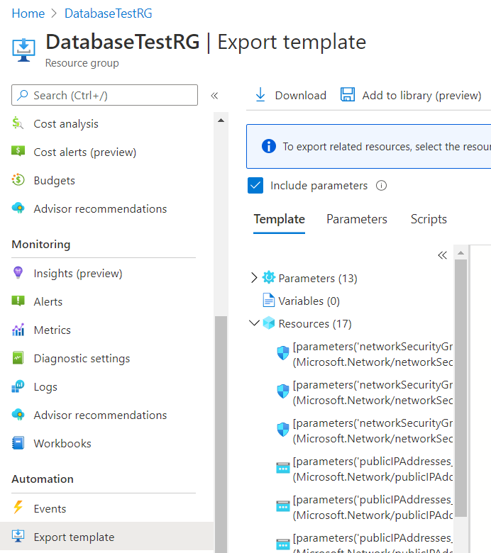Viewport: 491px width, 553px height.
Task: Uncheck the Include parameters checkbox
Action: [x=255, y=186]
